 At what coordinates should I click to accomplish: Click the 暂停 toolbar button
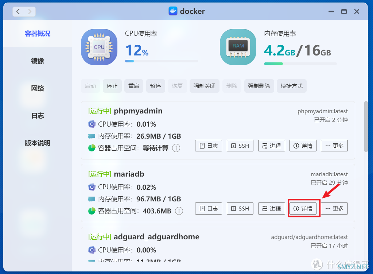[156, 86]
